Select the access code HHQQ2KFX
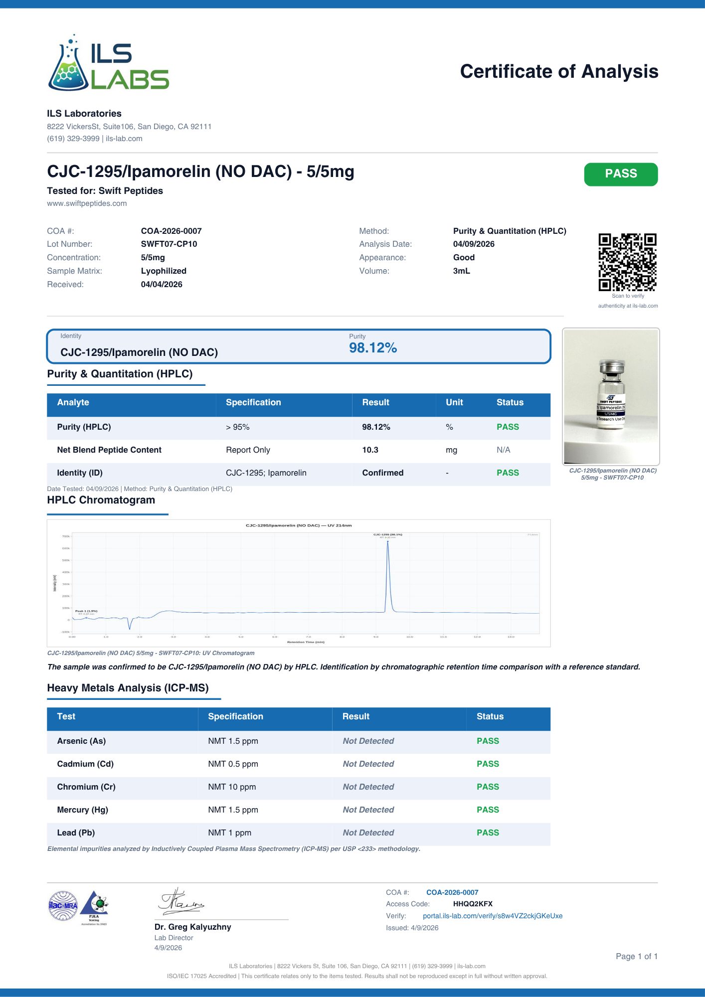The height and width of the screenshot is (997, 705). click(x=472, y=904)
